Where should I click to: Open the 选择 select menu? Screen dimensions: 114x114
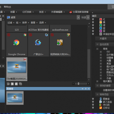(42, 23)
